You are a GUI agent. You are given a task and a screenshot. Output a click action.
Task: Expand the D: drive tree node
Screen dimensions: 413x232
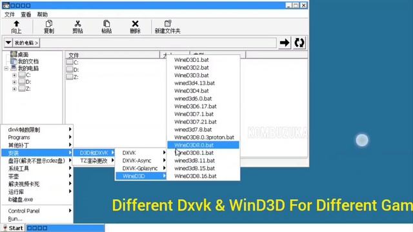14,82
